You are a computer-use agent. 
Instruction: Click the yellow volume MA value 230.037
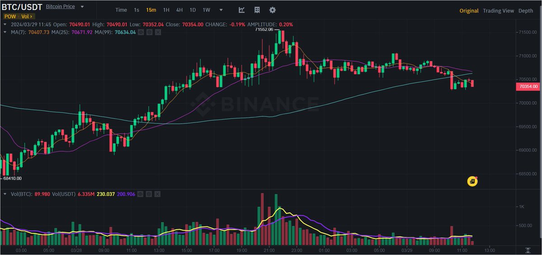105,194
